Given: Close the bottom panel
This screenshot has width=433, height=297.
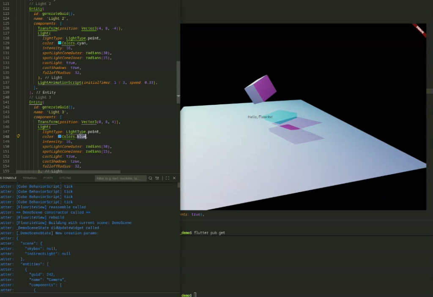Looking at the screenshot, I should [x=174, y=178].
